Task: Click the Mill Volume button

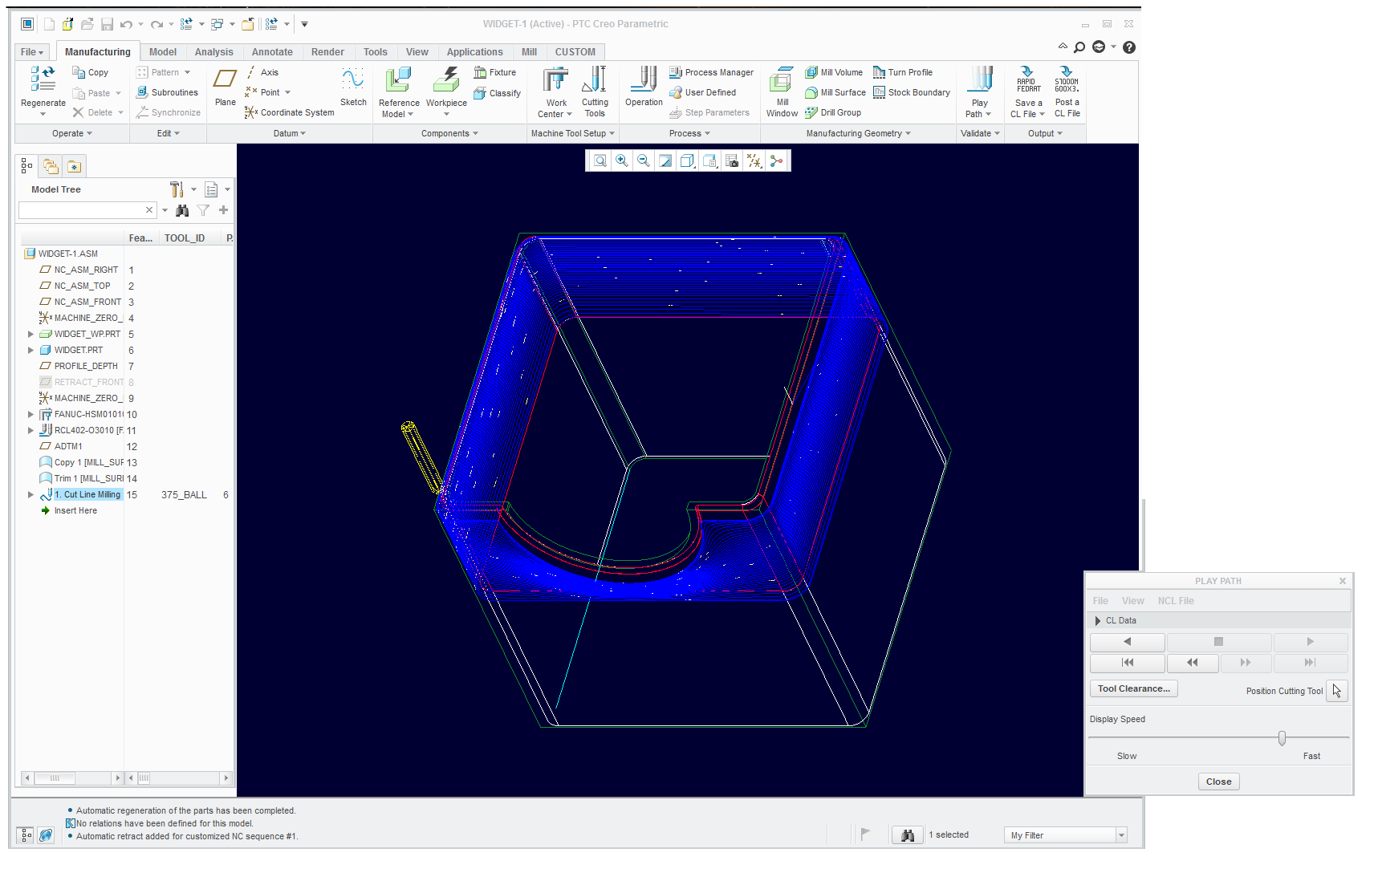Action: [834, 72]
